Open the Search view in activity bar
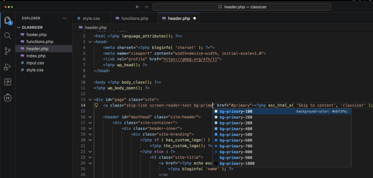Image resolution: width=373 pixels, height=178 pixels. [8, 36]
